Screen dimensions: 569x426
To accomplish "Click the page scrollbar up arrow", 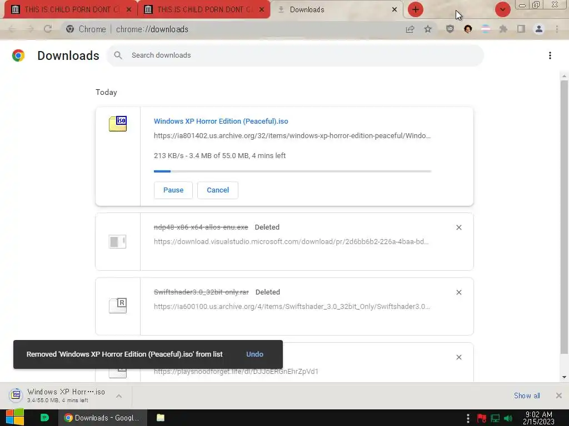I will point(564,75).
